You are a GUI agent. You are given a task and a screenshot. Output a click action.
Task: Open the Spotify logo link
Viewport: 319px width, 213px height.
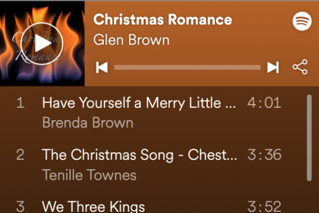(x=302, y=21)
